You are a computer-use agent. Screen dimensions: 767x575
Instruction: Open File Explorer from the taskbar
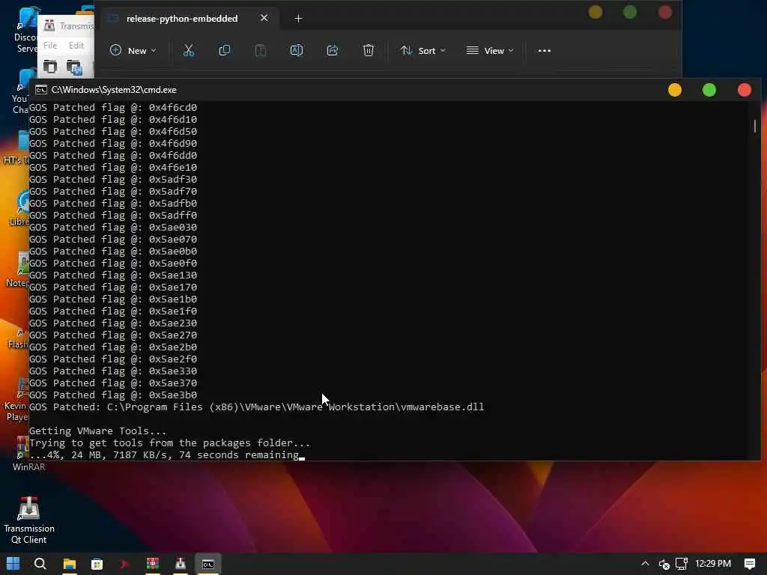tap(70, 564)
